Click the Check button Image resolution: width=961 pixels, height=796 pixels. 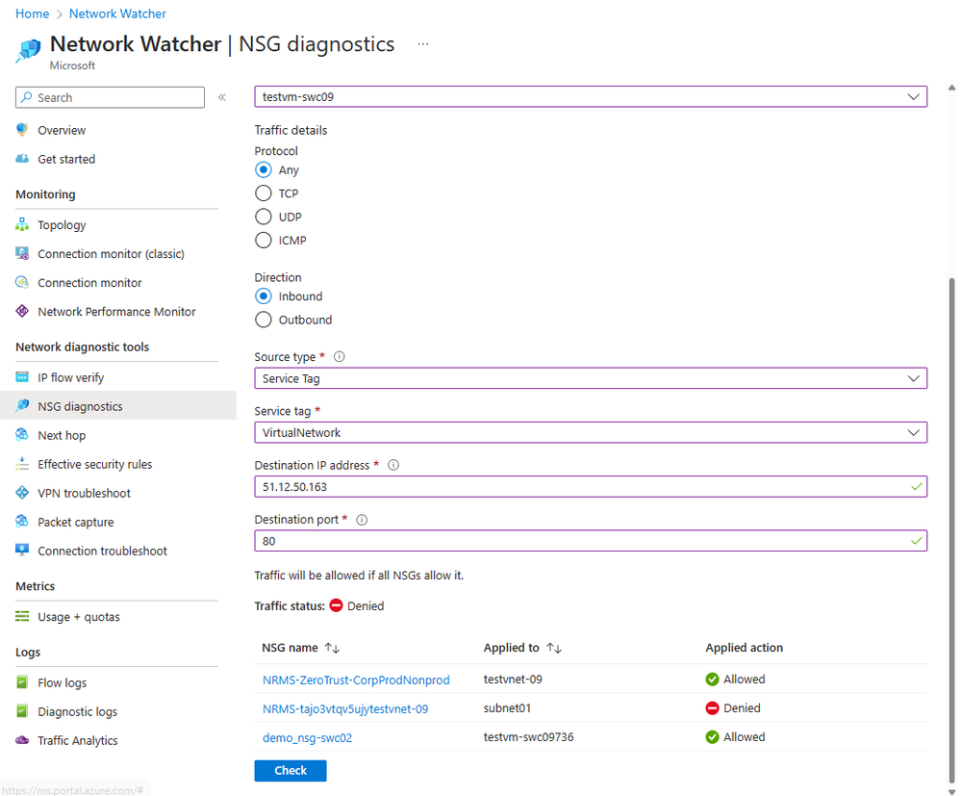[291, 770]
